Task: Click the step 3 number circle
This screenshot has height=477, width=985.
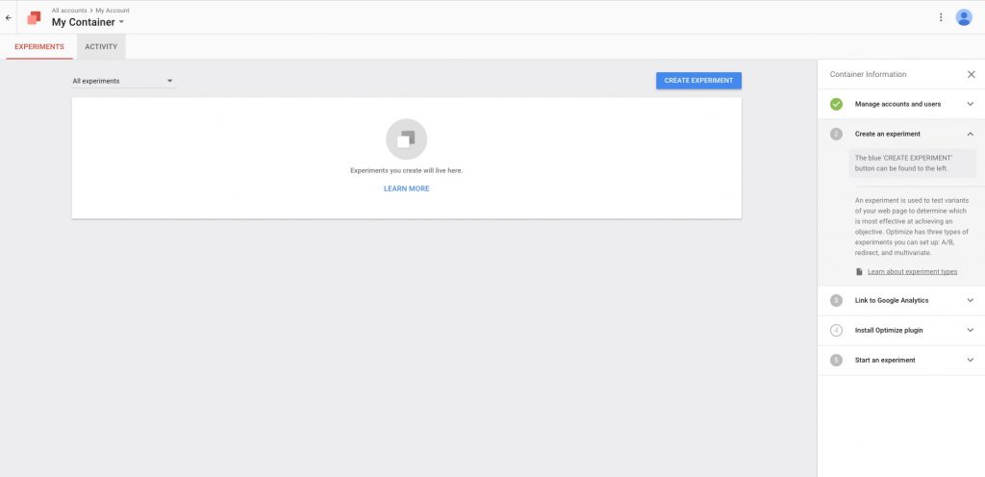Action: 836,301
